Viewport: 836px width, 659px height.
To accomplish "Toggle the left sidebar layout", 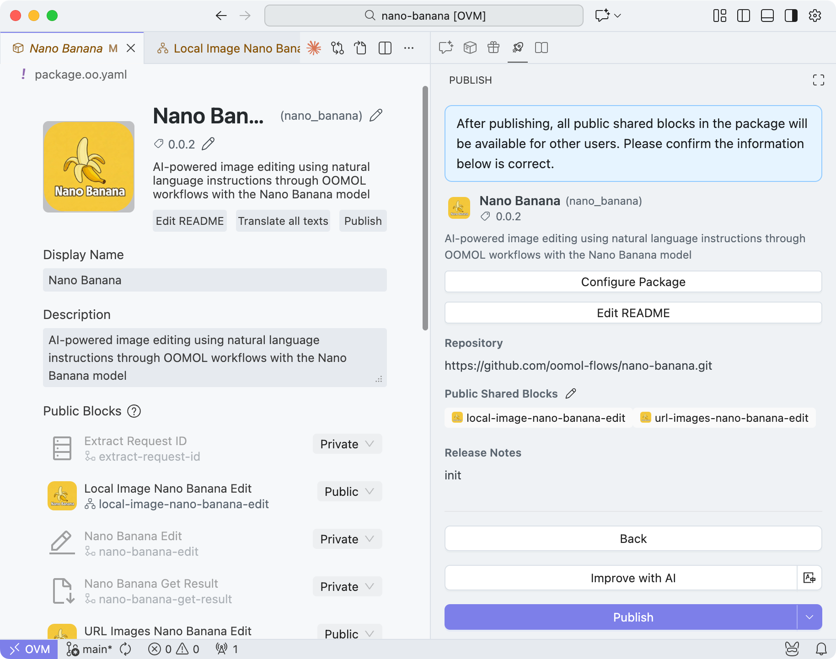I will 744,16.
